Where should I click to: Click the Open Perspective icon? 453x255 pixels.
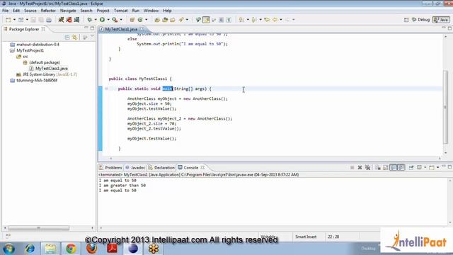pos(406,20)
